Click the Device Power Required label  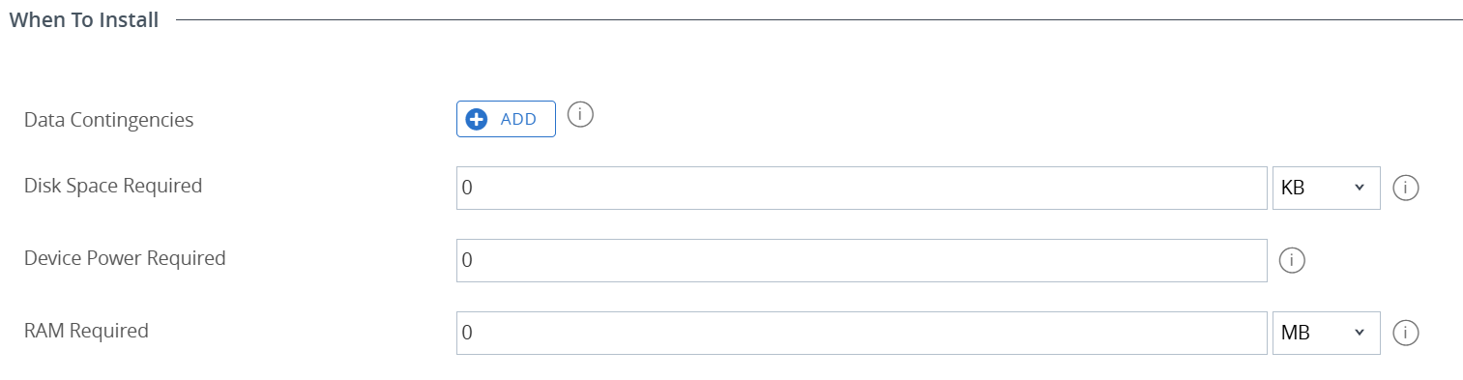(125, 258)
